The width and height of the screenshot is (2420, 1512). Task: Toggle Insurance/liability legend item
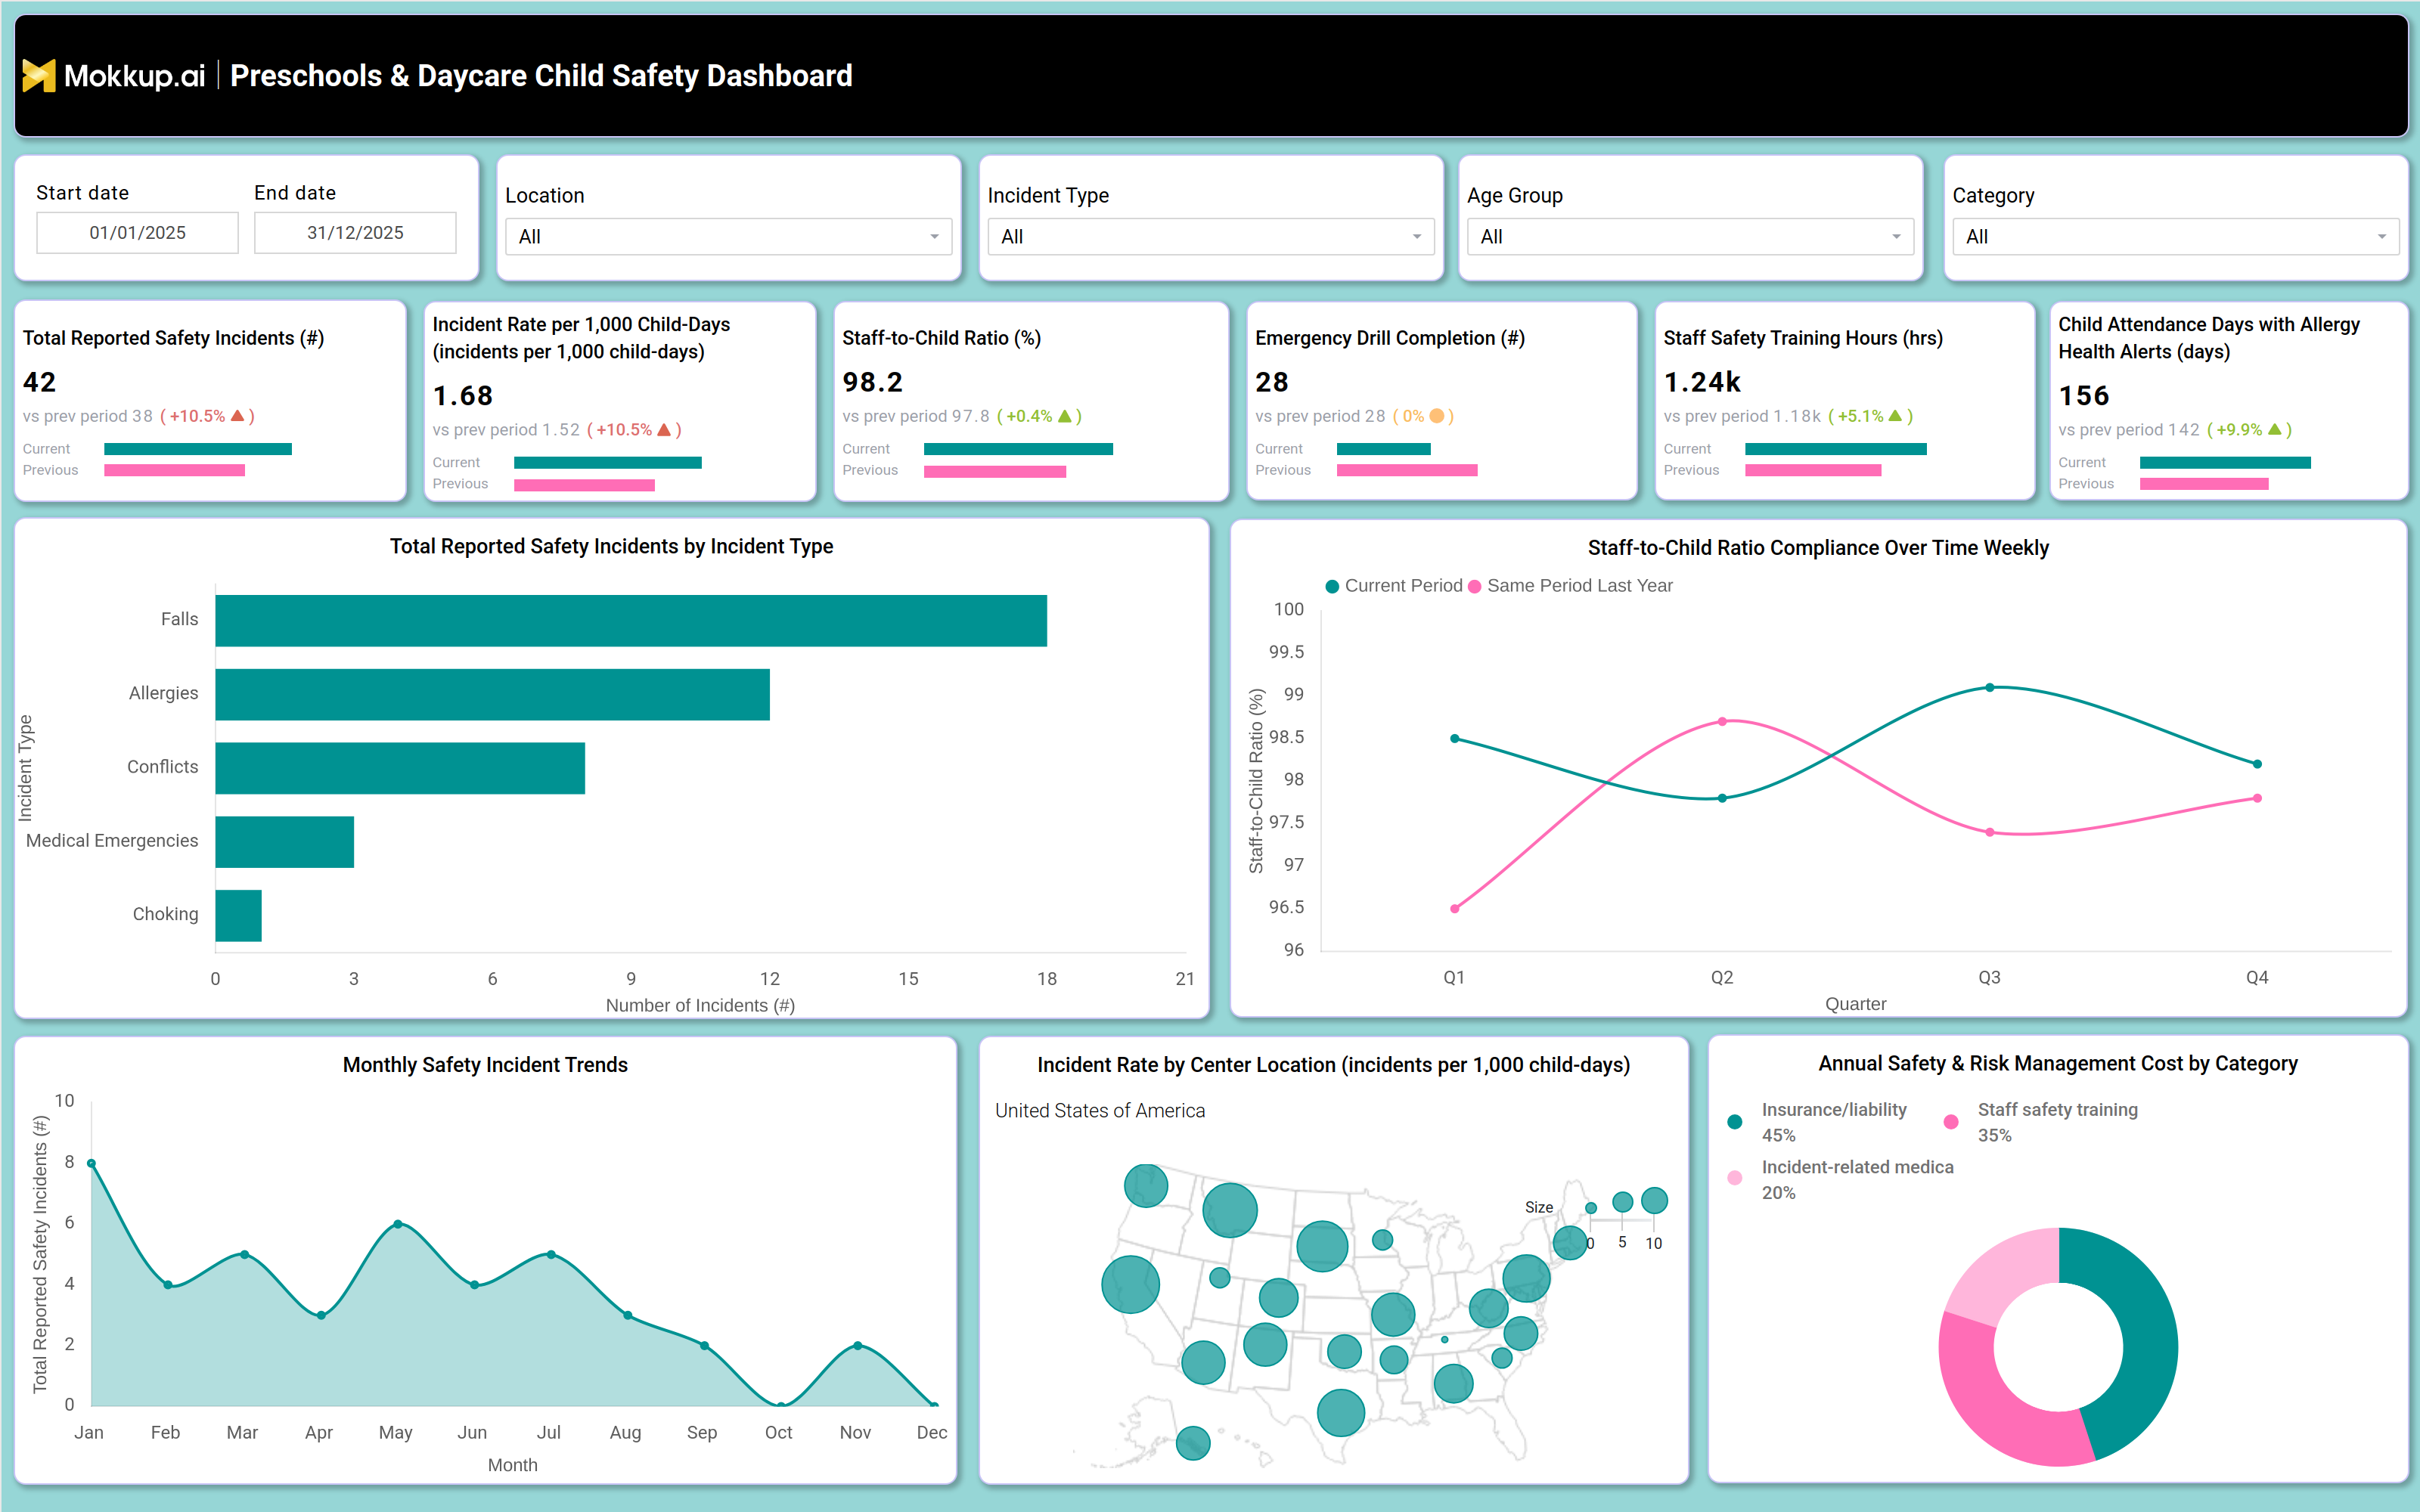[x=1819, y=1122]
